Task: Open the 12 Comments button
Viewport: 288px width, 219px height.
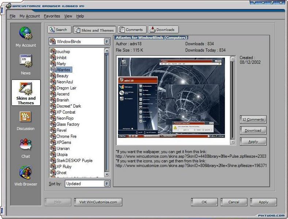Action: pyautogui.click(x=253, y=119)
